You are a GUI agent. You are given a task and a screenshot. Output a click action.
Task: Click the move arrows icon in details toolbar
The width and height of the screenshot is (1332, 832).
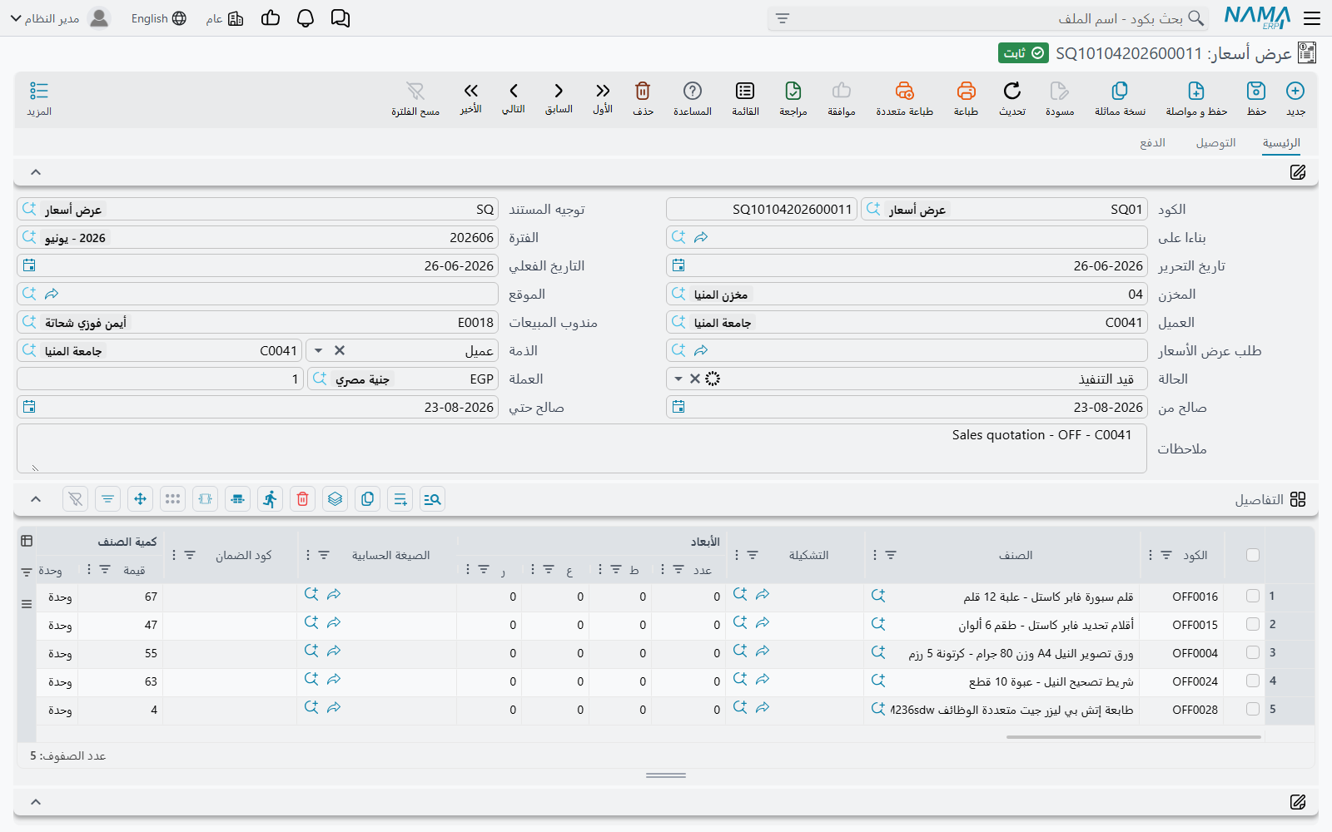[x=140, y=499]
